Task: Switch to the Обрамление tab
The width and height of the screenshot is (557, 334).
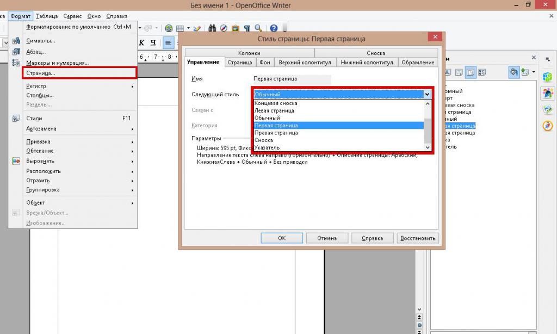Action: pos(418,62)
